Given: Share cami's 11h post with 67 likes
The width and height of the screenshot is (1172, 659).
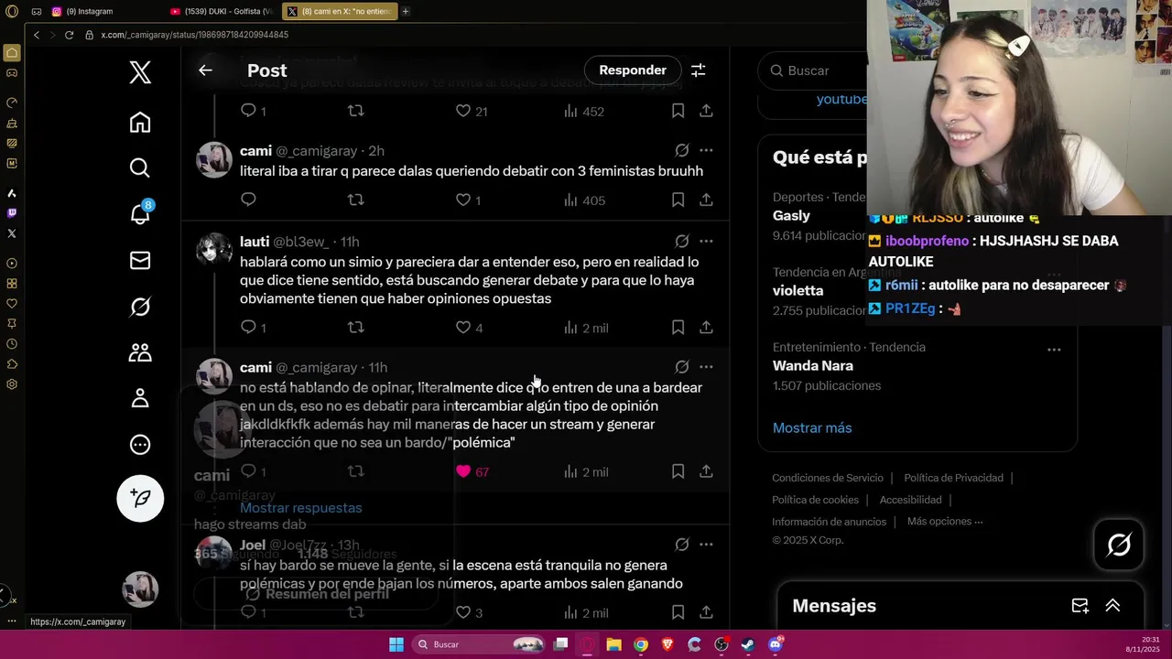Looking at the screenshot, I should pos(706,471).
